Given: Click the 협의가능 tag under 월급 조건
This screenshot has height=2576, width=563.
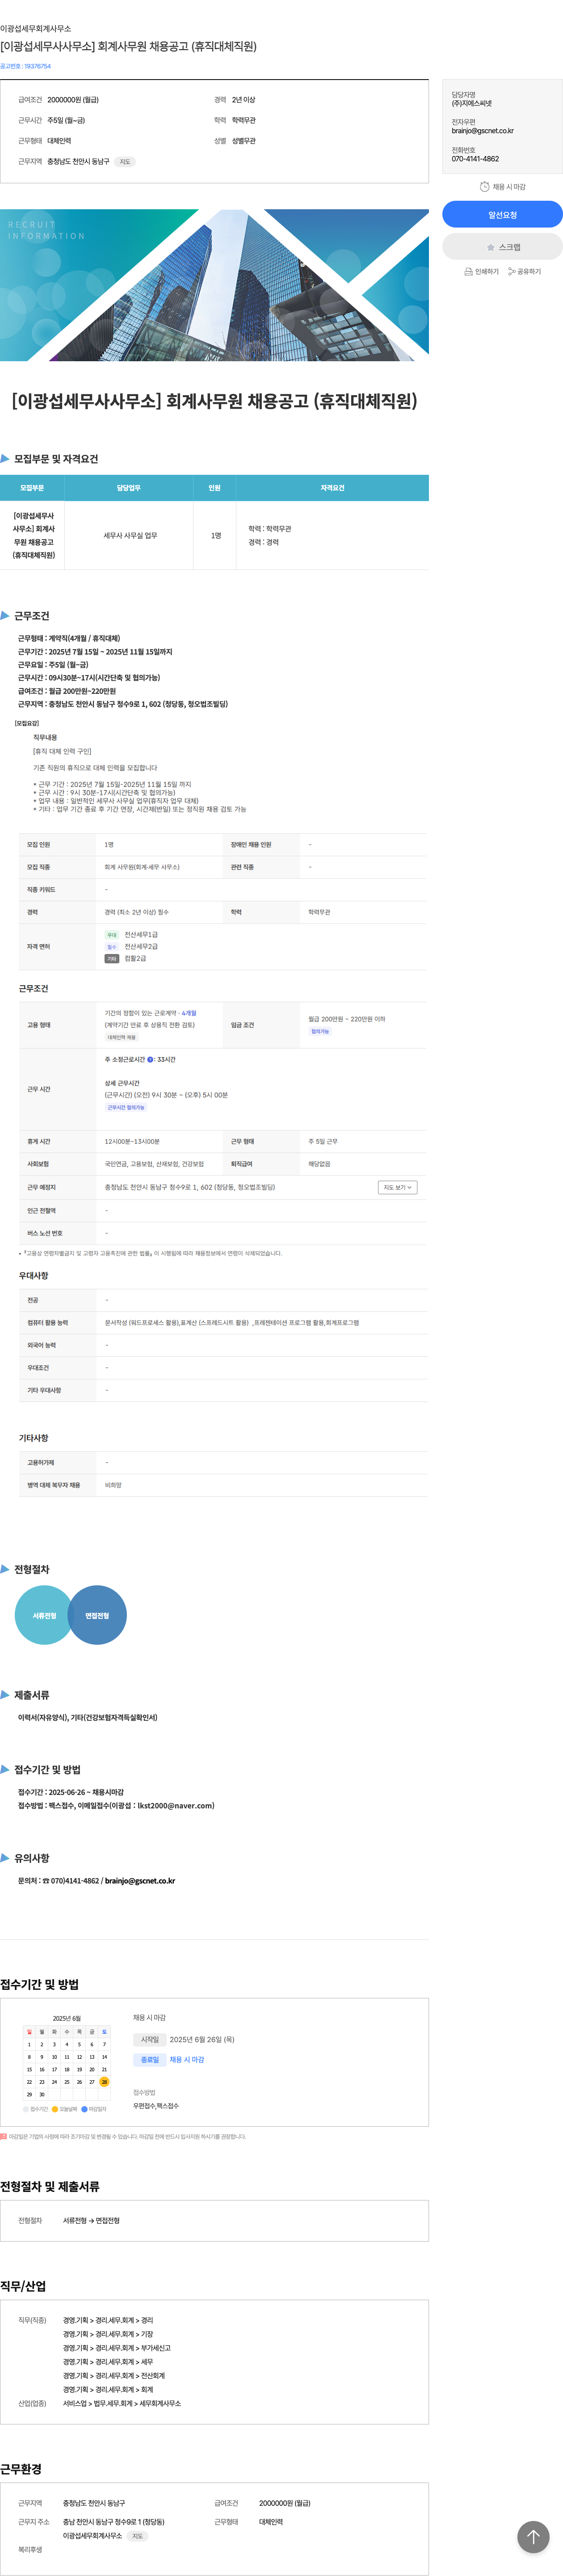Looking at the screenshot, I should coord(320,1031).
